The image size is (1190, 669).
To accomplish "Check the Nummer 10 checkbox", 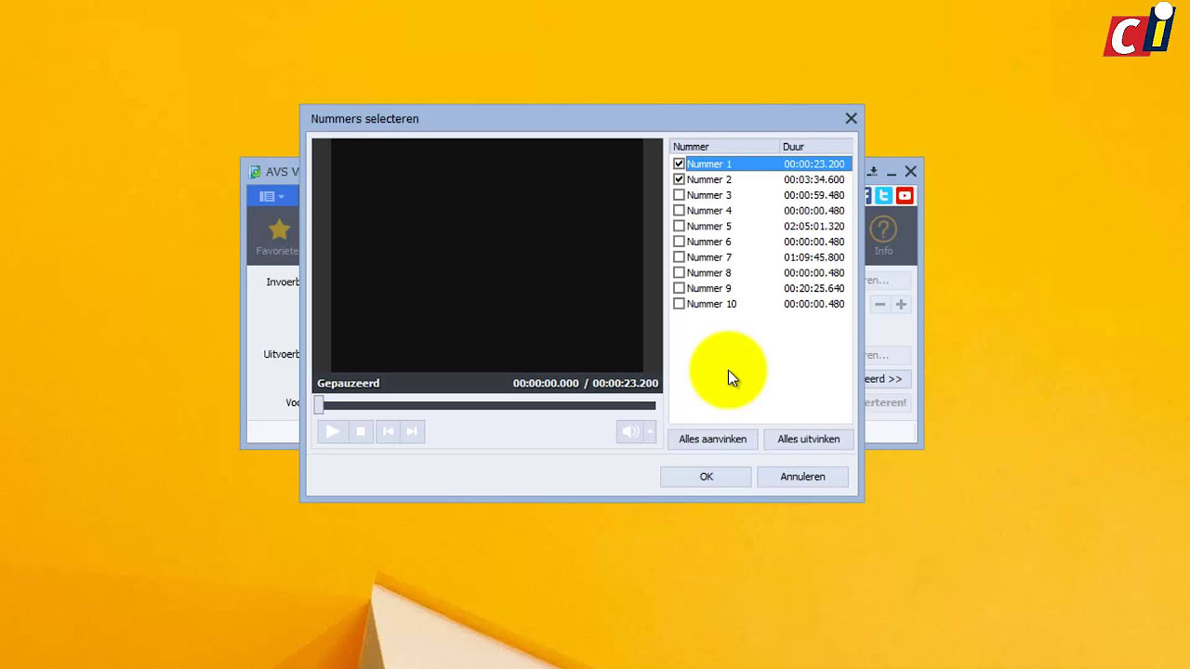I will pos(679,304).
